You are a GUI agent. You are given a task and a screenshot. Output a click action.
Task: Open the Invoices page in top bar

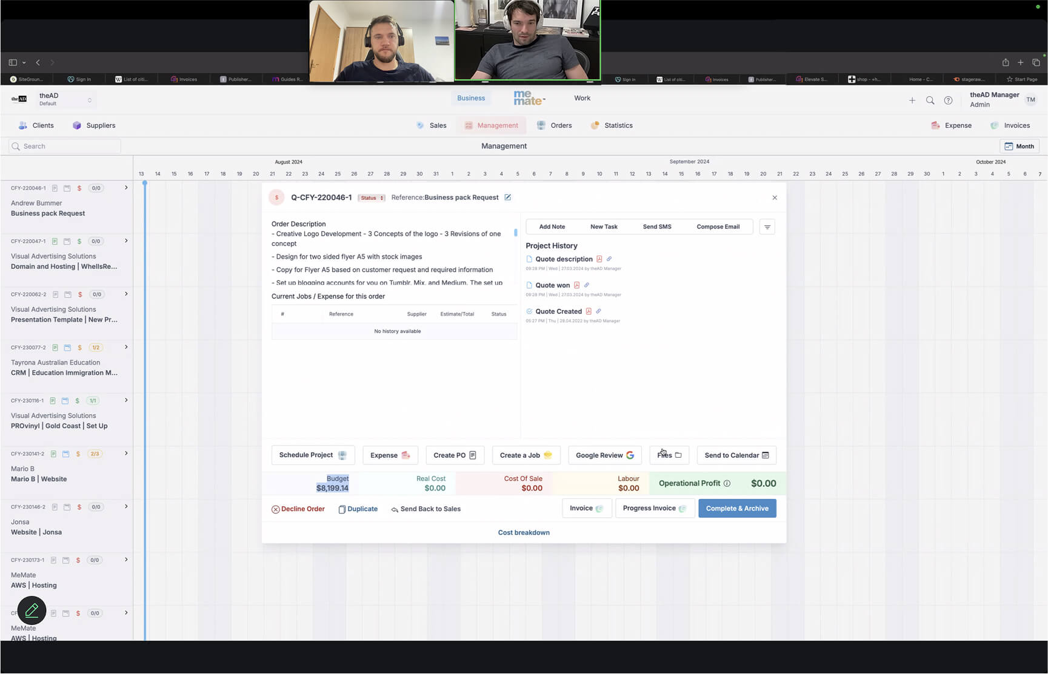click(1010, 125)
